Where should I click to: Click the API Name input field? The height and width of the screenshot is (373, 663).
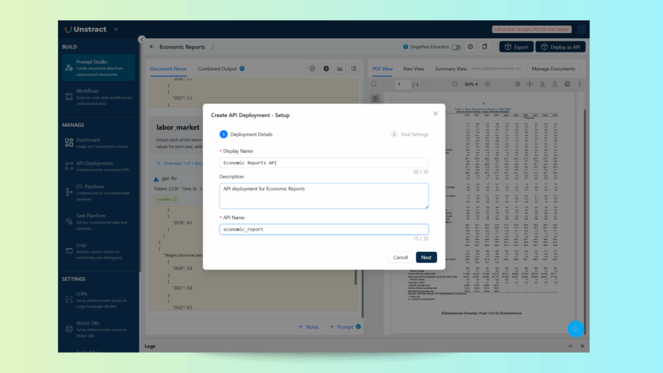pos(324,229)
